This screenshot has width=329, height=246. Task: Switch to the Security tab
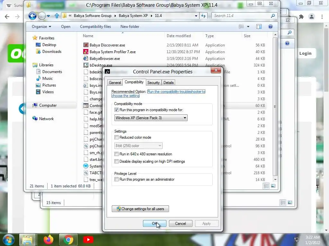tap(153, 83)
